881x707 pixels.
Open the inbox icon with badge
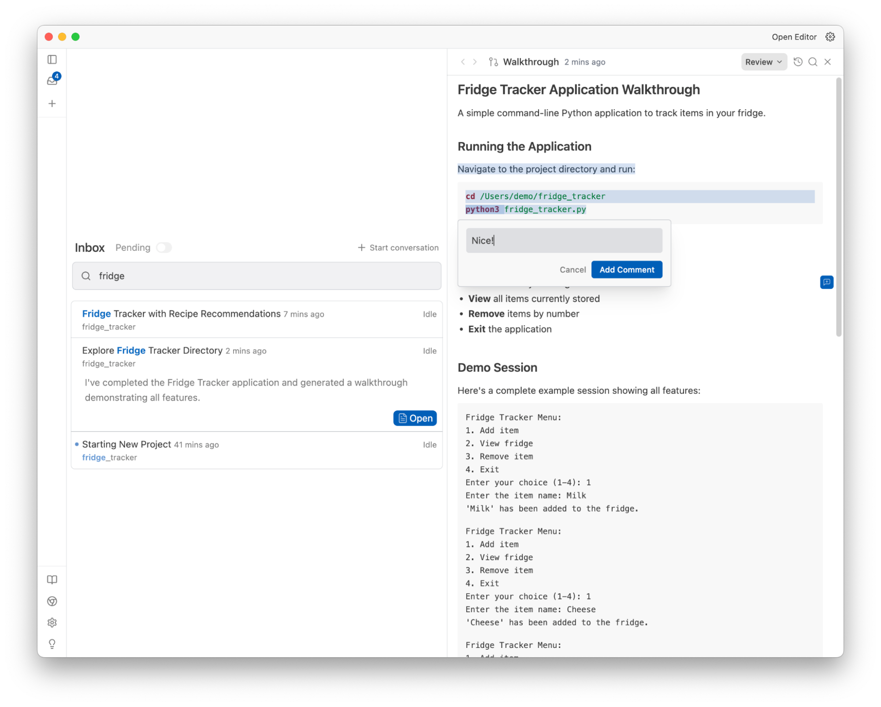pyautogui.click(x=52, y=80)
